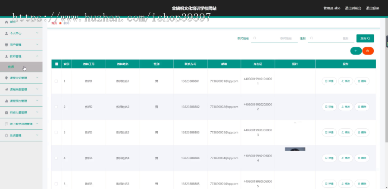The height and width of the screenshot is (189, 388).
Task: Click the photo thumbnail in row 教师4
Action: (295, 149)
